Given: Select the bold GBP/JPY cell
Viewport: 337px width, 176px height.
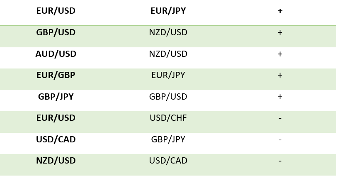Looking at the screenshot, I should point(56,97).
